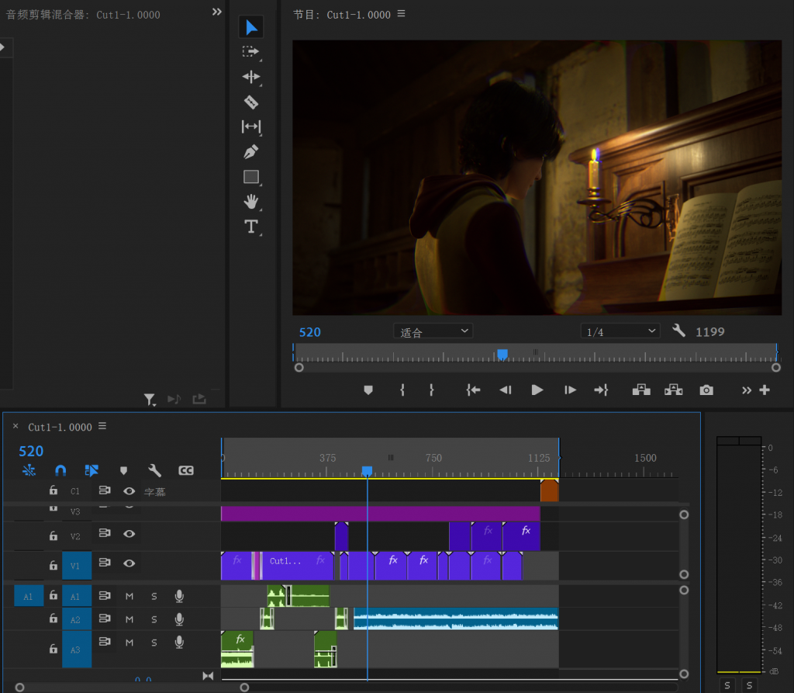Select the Pen tool

coord(251,151)
